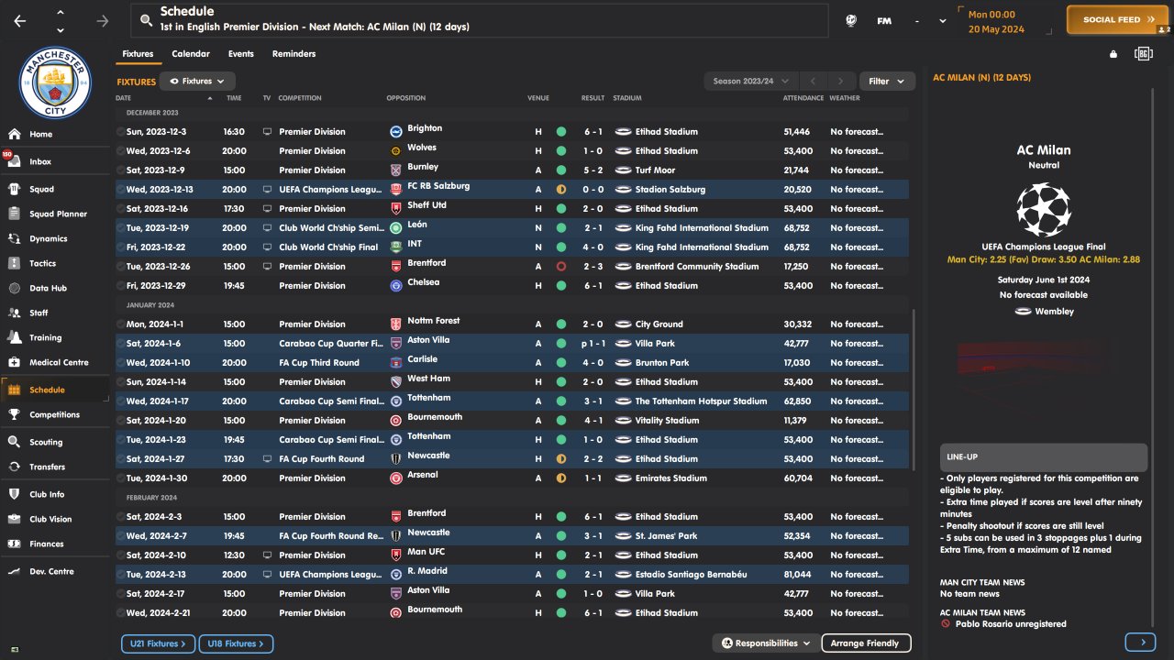
Task: Click the Manchester City club crest
Action: tap(55, 81)
